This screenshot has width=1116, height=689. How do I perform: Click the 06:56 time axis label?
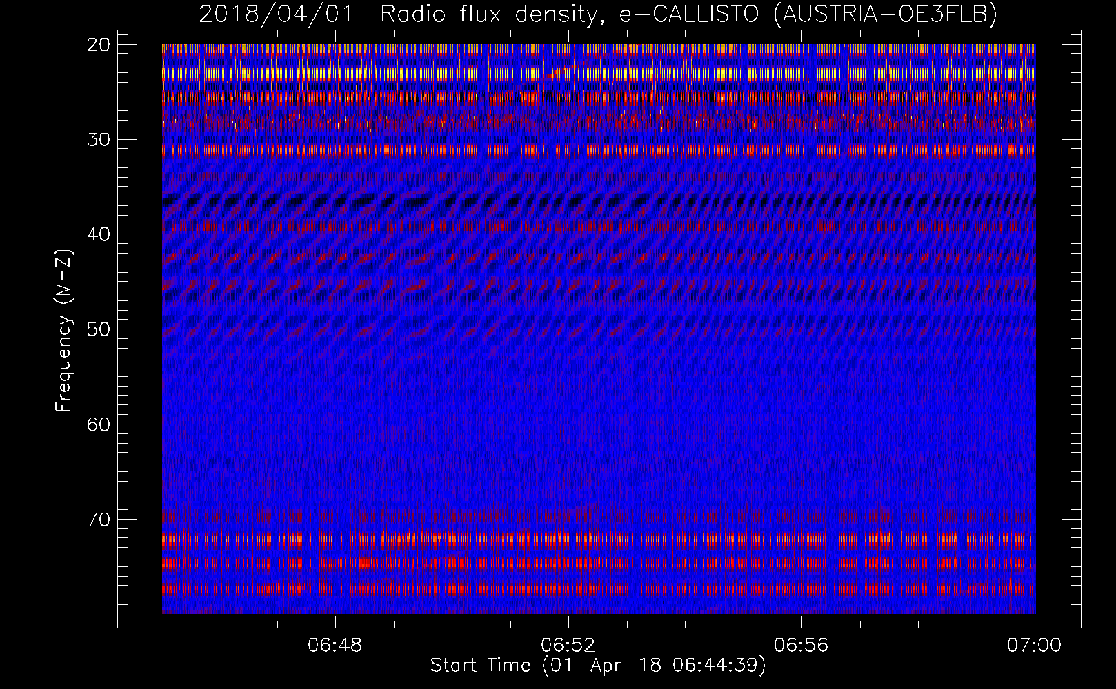[801, 646]
